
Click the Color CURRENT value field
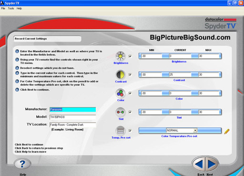[x=180, y=93]
